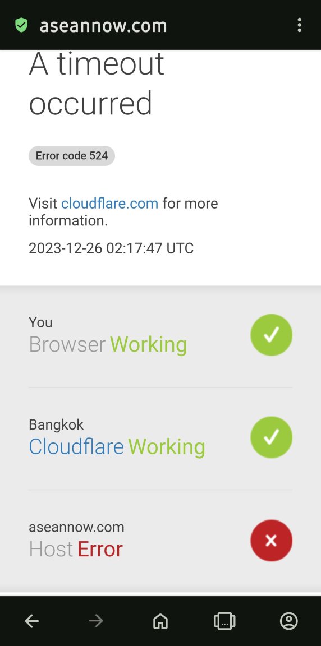This screenshot has height=646, width=321.
Task: Tap the red Error text after Host
Action: click(100, 549)
